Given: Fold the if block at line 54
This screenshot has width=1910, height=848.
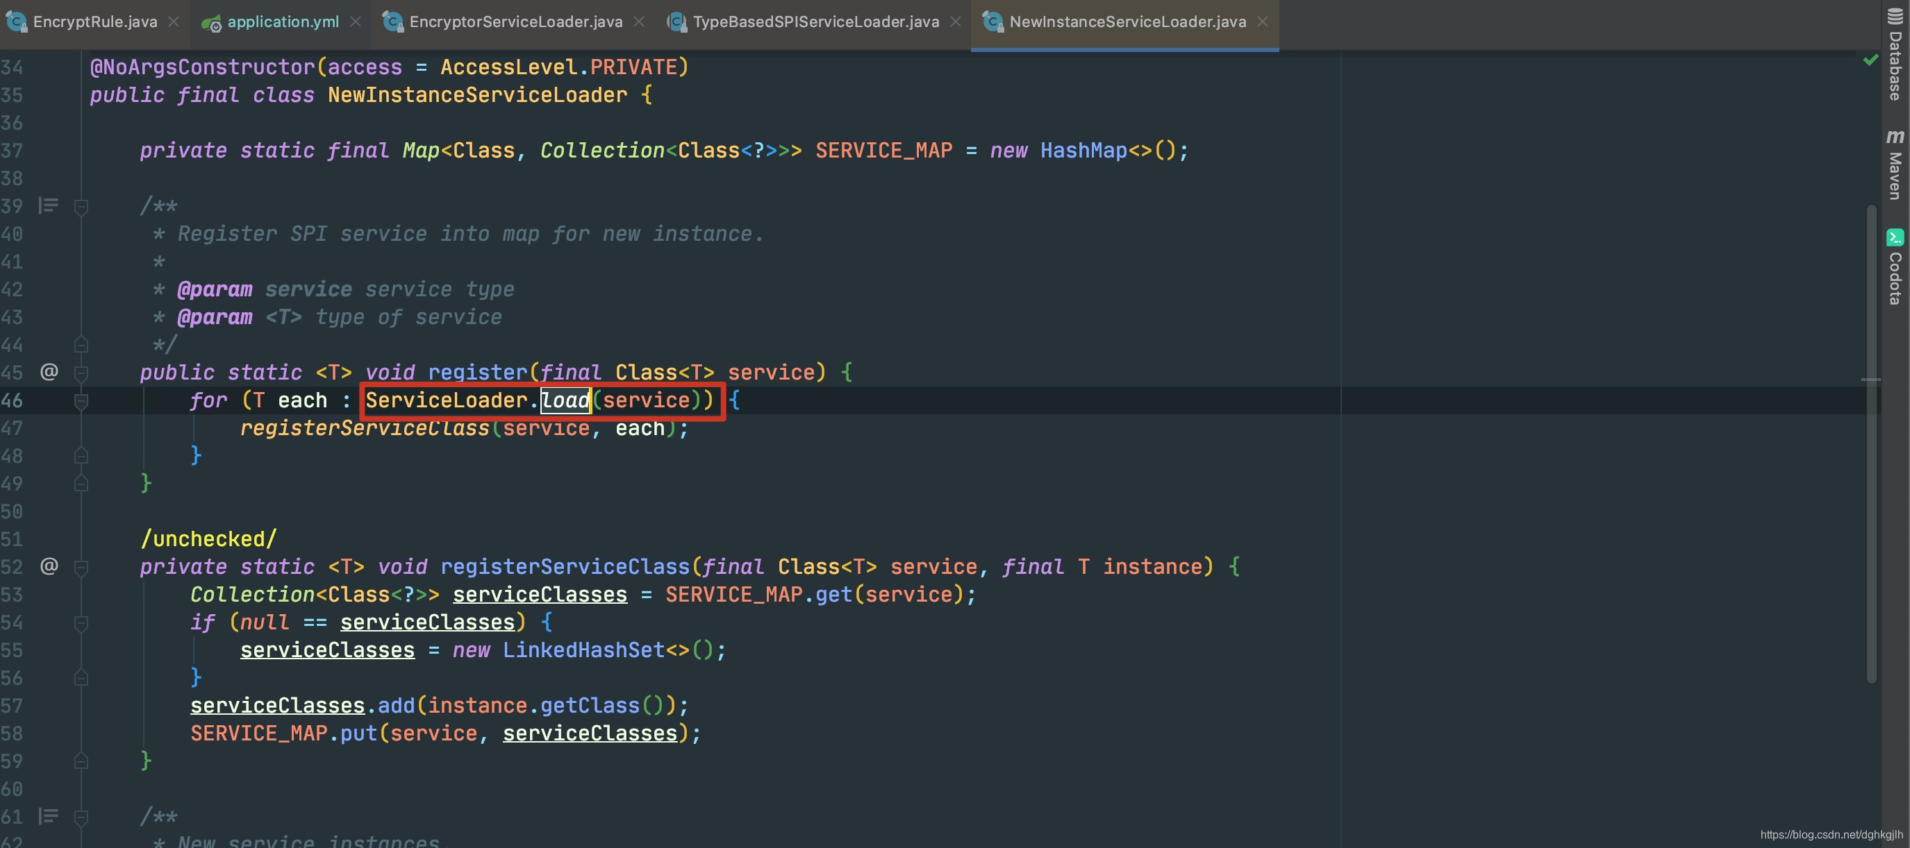Looking at the screenshot, I should (81, 623).
